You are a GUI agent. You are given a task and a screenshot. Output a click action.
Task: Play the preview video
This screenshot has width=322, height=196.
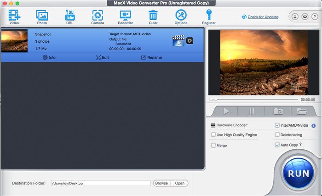click(226, 112)
